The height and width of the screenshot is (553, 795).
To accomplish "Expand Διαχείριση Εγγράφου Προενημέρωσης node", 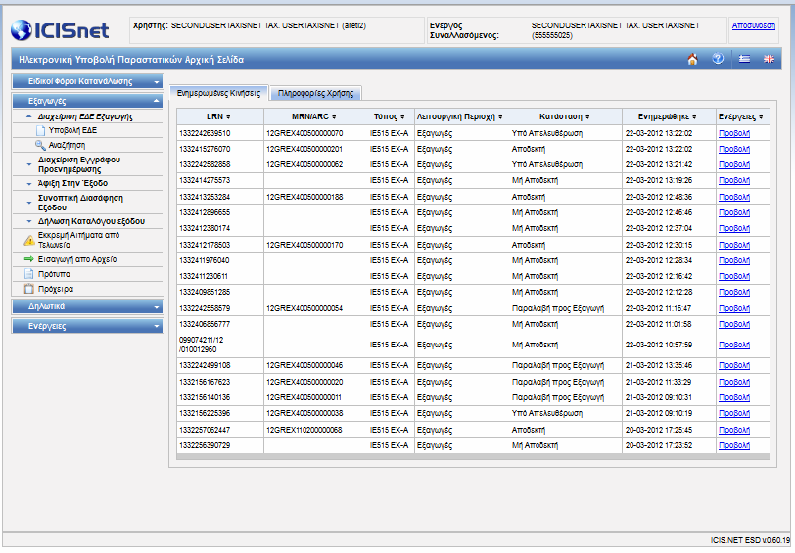I will (x=29, y=164).
